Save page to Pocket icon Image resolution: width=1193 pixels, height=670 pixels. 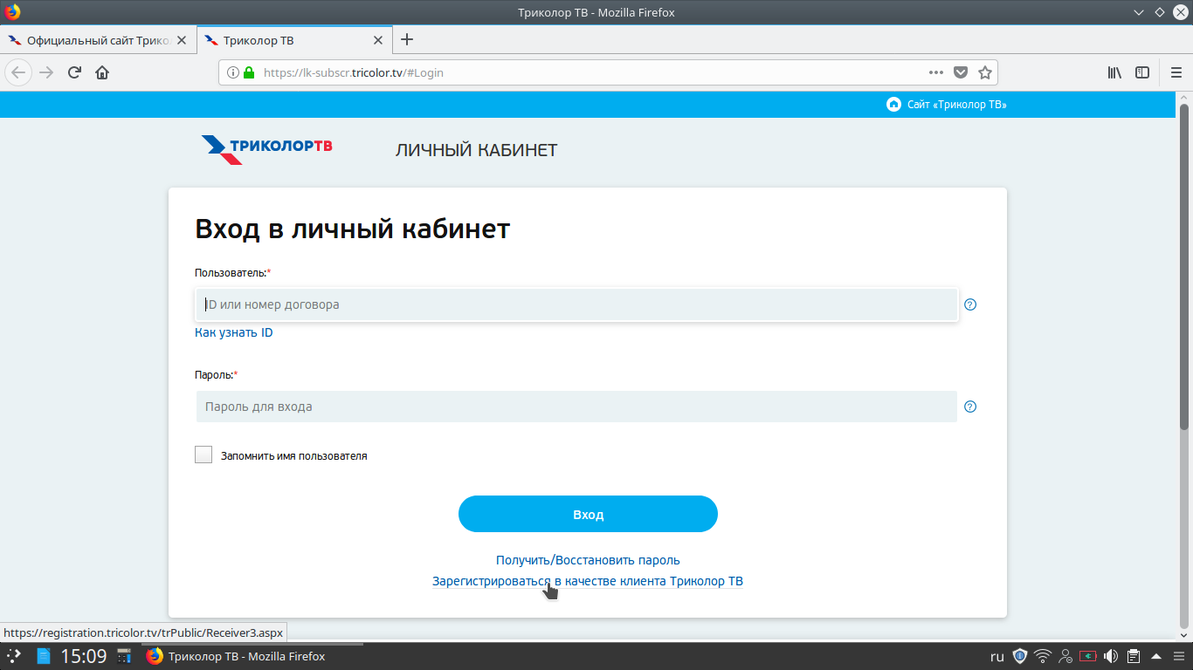point(961,72)
